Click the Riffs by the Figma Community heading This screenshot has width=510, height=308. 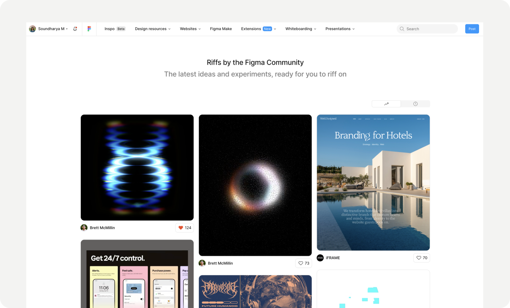(x=255, y=62)
